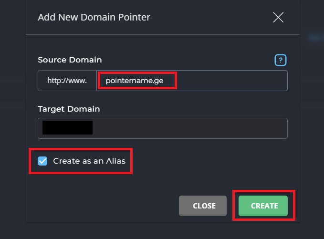Click the empty area after pointername.ge text
Image resolution: width=324 pixels, height=239 pixels.
click(231, 81)
